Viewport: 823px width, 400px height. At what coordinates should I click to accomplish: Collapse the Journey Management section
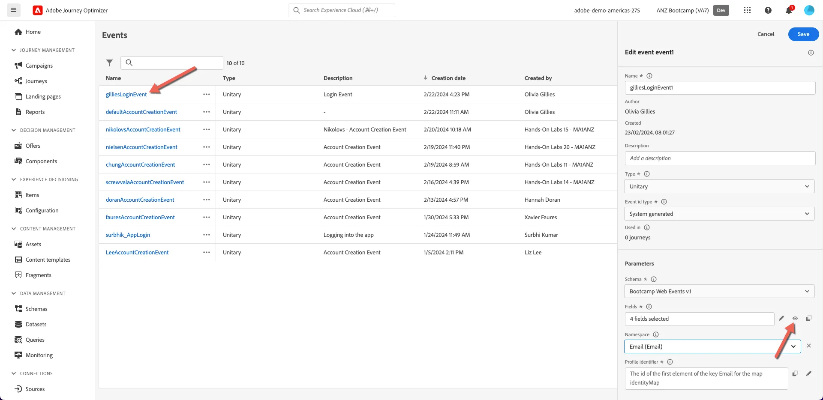tap(14, 50)
